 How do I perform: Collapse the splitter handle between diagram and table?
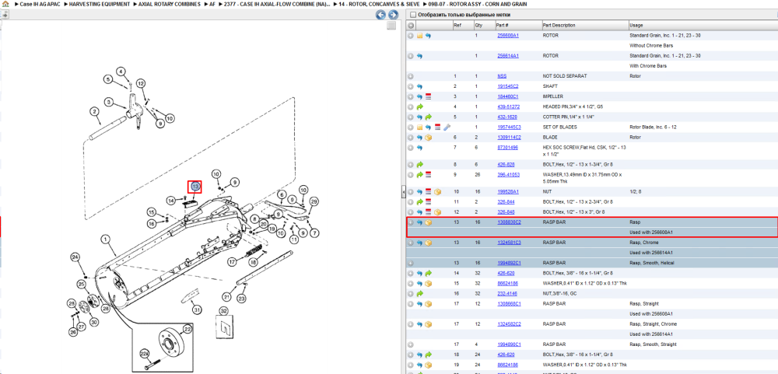(x=403, y=191)
